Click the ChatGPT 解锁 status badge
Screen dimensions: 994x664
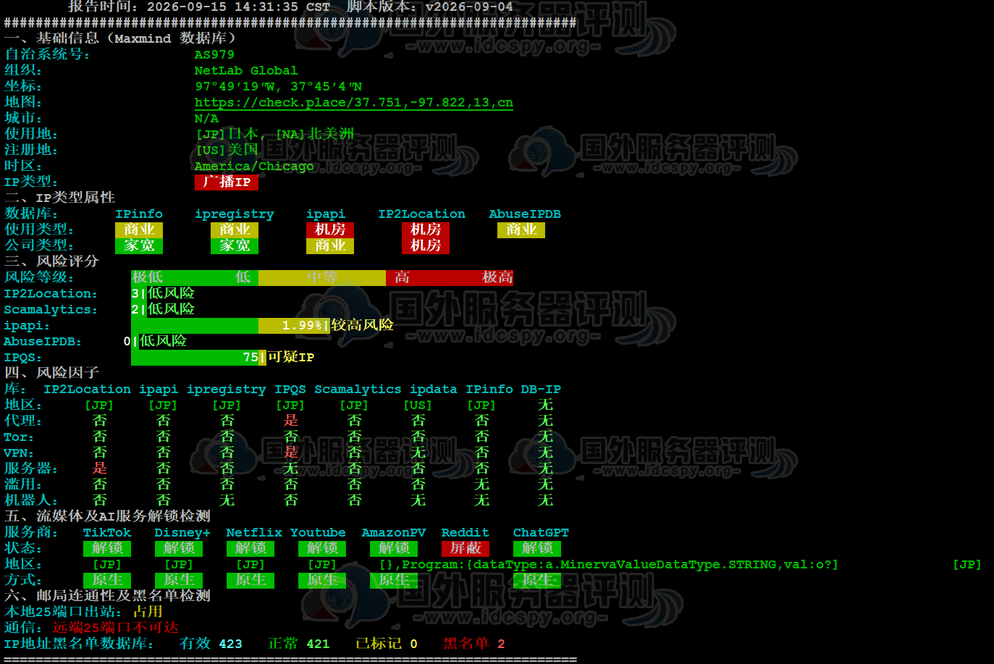pos(537,548)
